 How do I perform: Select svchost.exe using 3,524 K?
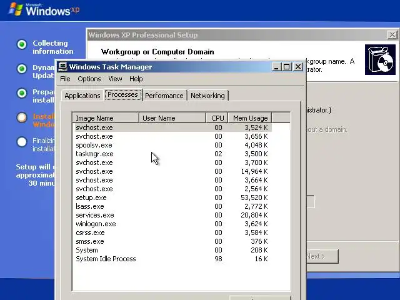[173, 127]
